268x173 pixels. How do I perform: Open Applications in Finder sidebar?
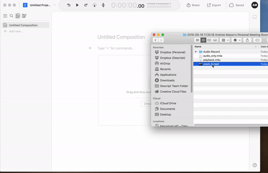pyautogui.click(x=165, y=75)
